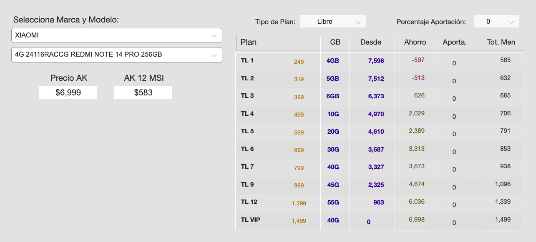The width and height of the screenshot is (536, 242).
Task: Expand the Porcentaje Aportación dropdown
Action: coord(497,22)
